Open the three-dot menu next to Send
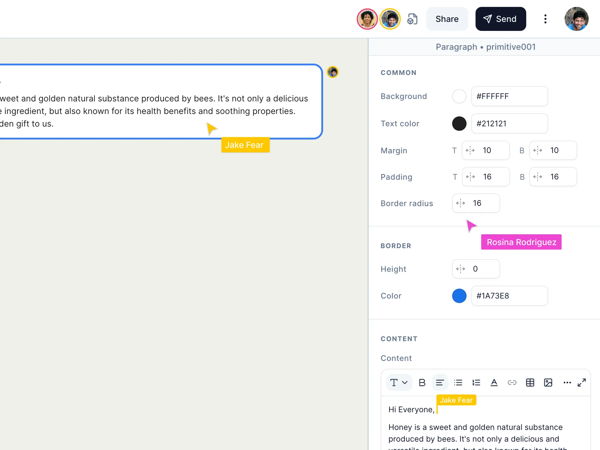 [545, 19]
